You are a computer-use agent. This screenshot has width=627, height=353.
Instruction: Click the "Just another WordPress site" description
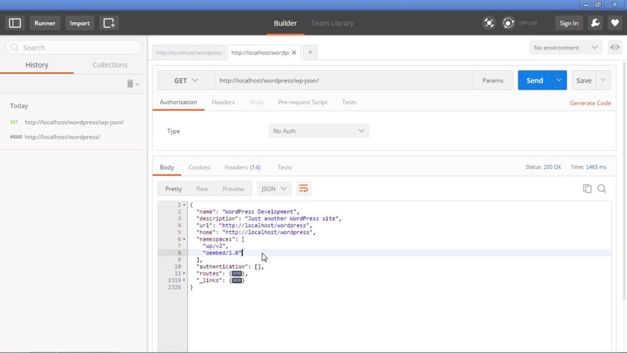(x=291, y=219)
